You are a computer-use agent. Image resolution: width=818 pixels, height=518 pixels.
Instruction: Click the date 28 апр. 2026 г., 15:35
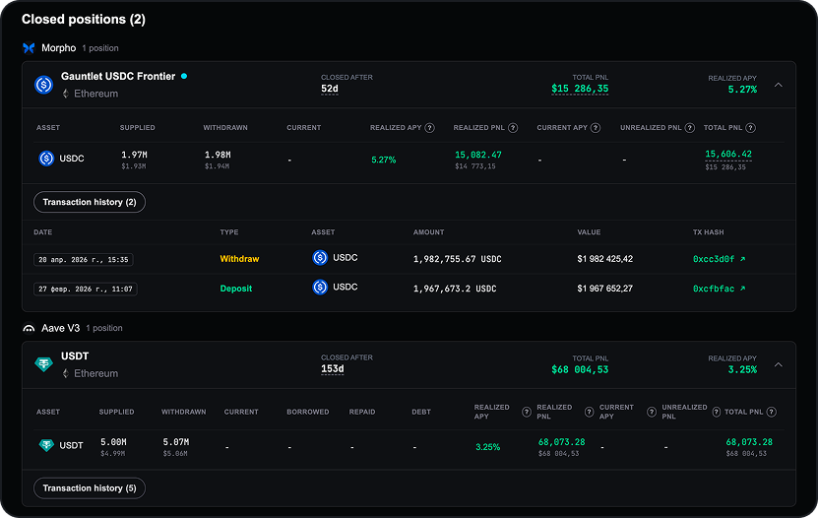[84, 259]
